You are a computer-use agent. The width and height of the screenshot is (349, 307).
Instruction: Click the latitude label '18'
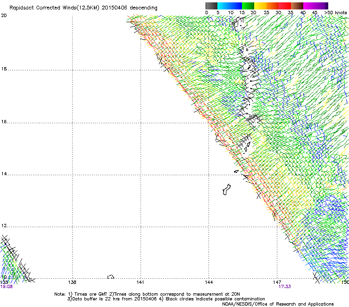4,69
